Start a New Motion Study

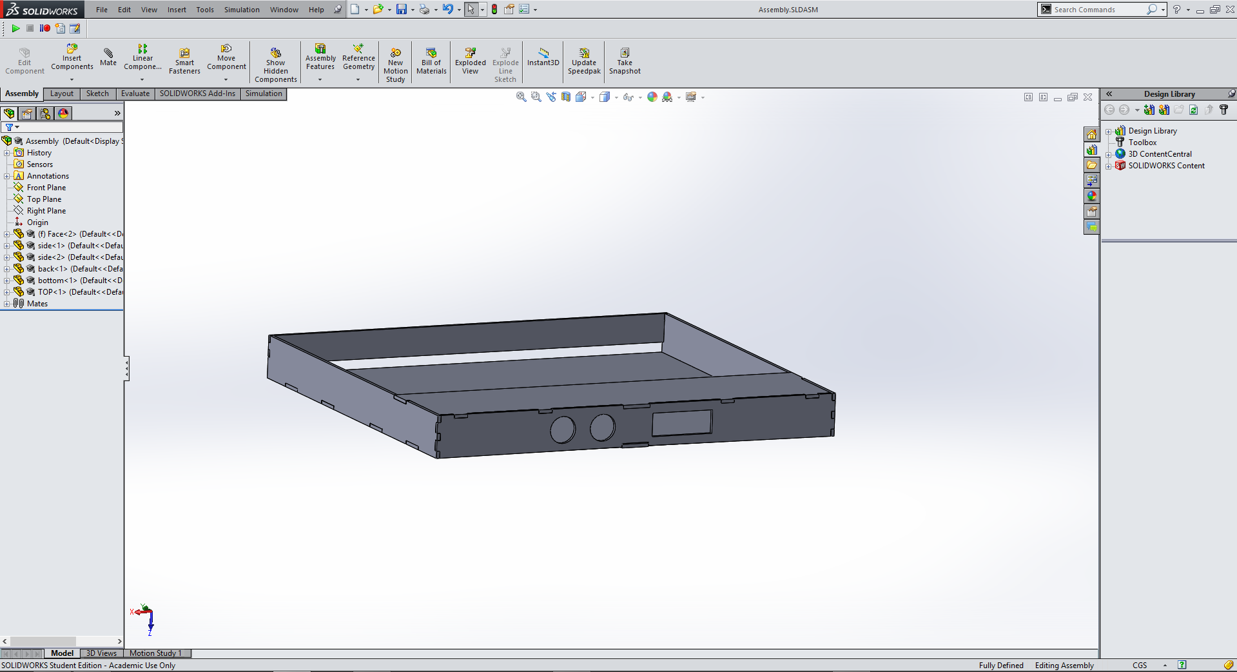pyautogui.click(x=396, y=64)
